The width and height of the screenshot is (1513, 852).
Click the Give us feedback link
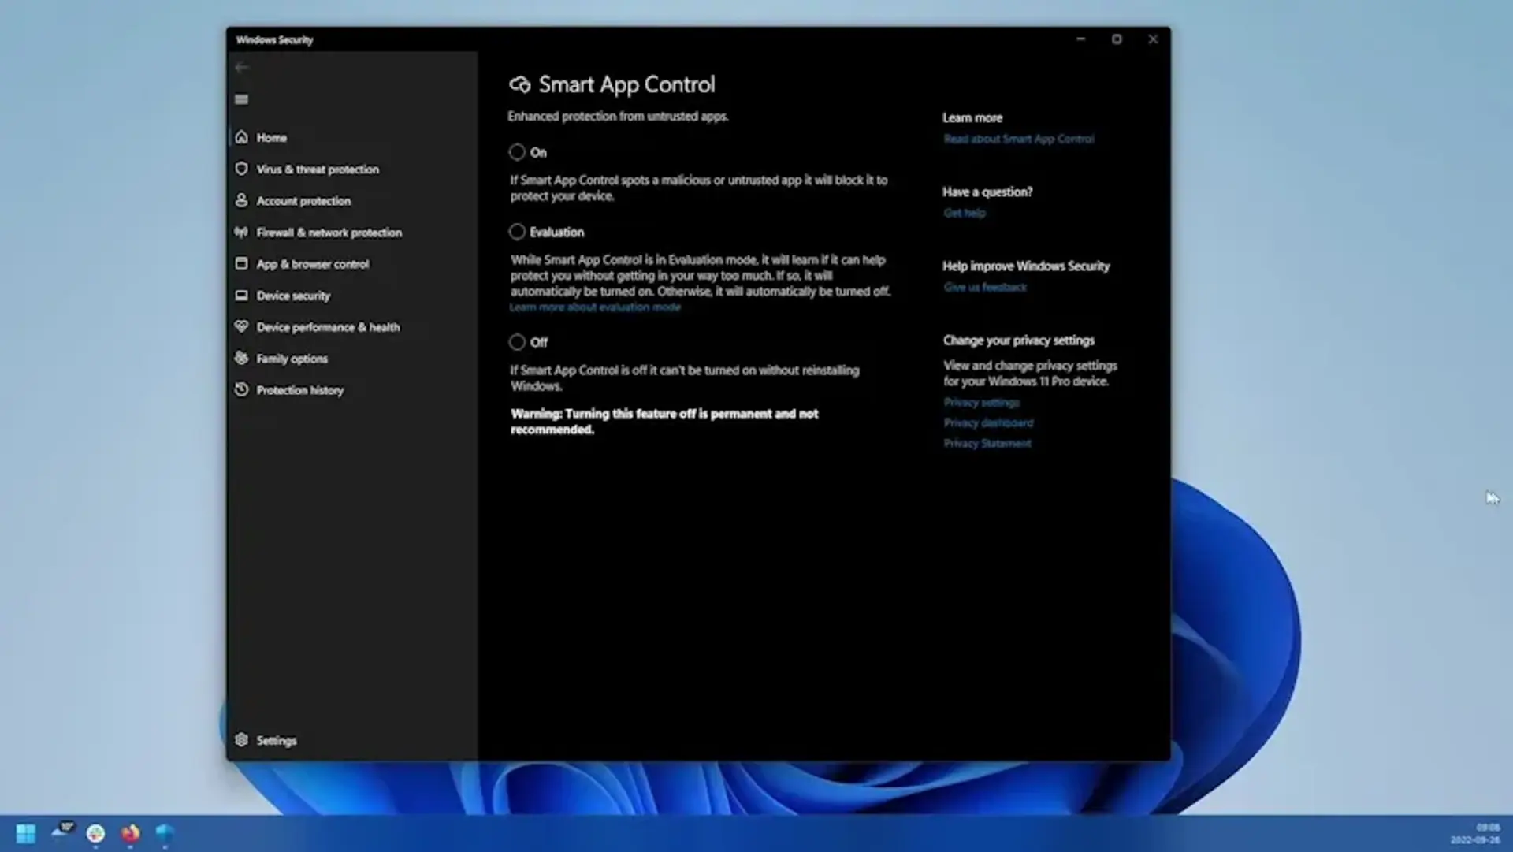pyautogui.click(x=985, y=287)
